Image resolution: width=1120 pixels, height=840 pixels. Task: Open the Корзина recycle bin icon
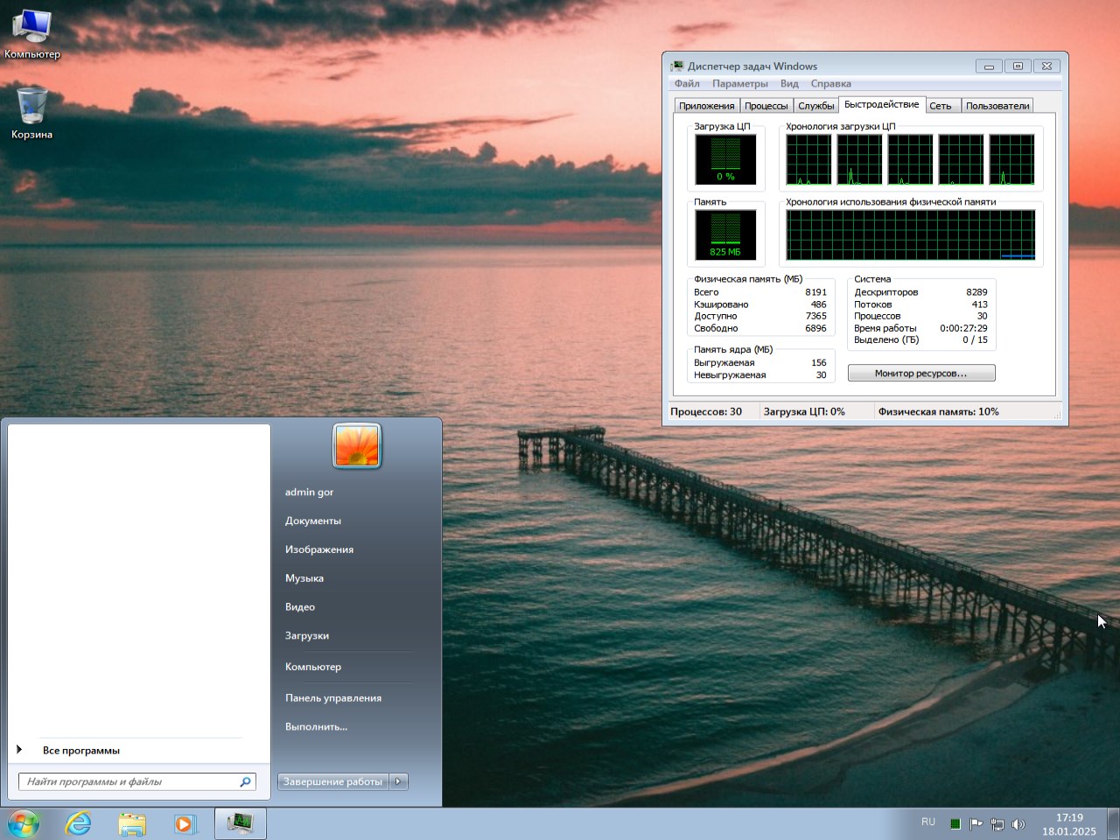point(33,105)
